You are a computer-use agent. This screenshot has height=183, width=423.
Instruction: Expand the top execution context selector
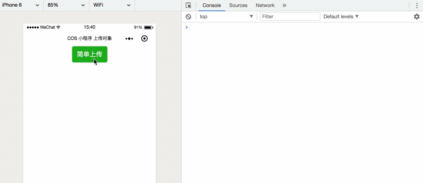pyautogui.click(x=226, y=17)
